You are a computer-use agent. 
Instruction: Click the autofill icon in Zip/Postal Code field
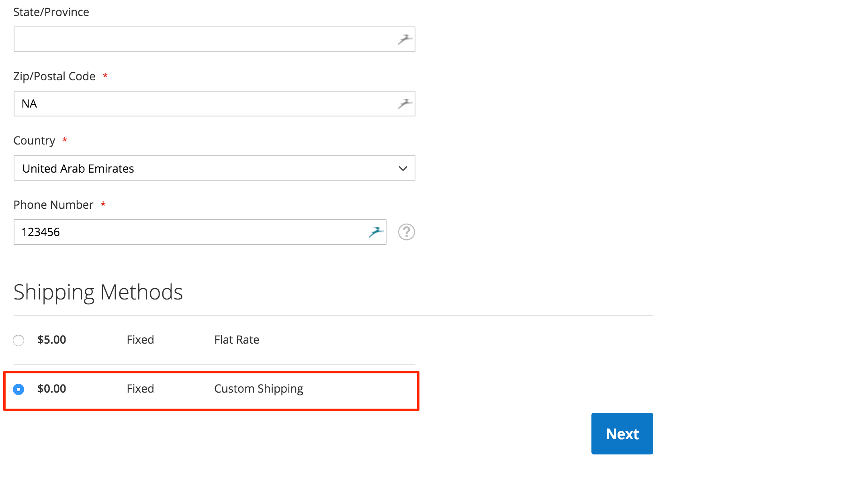pyautogui.click(x=405, y=104)
